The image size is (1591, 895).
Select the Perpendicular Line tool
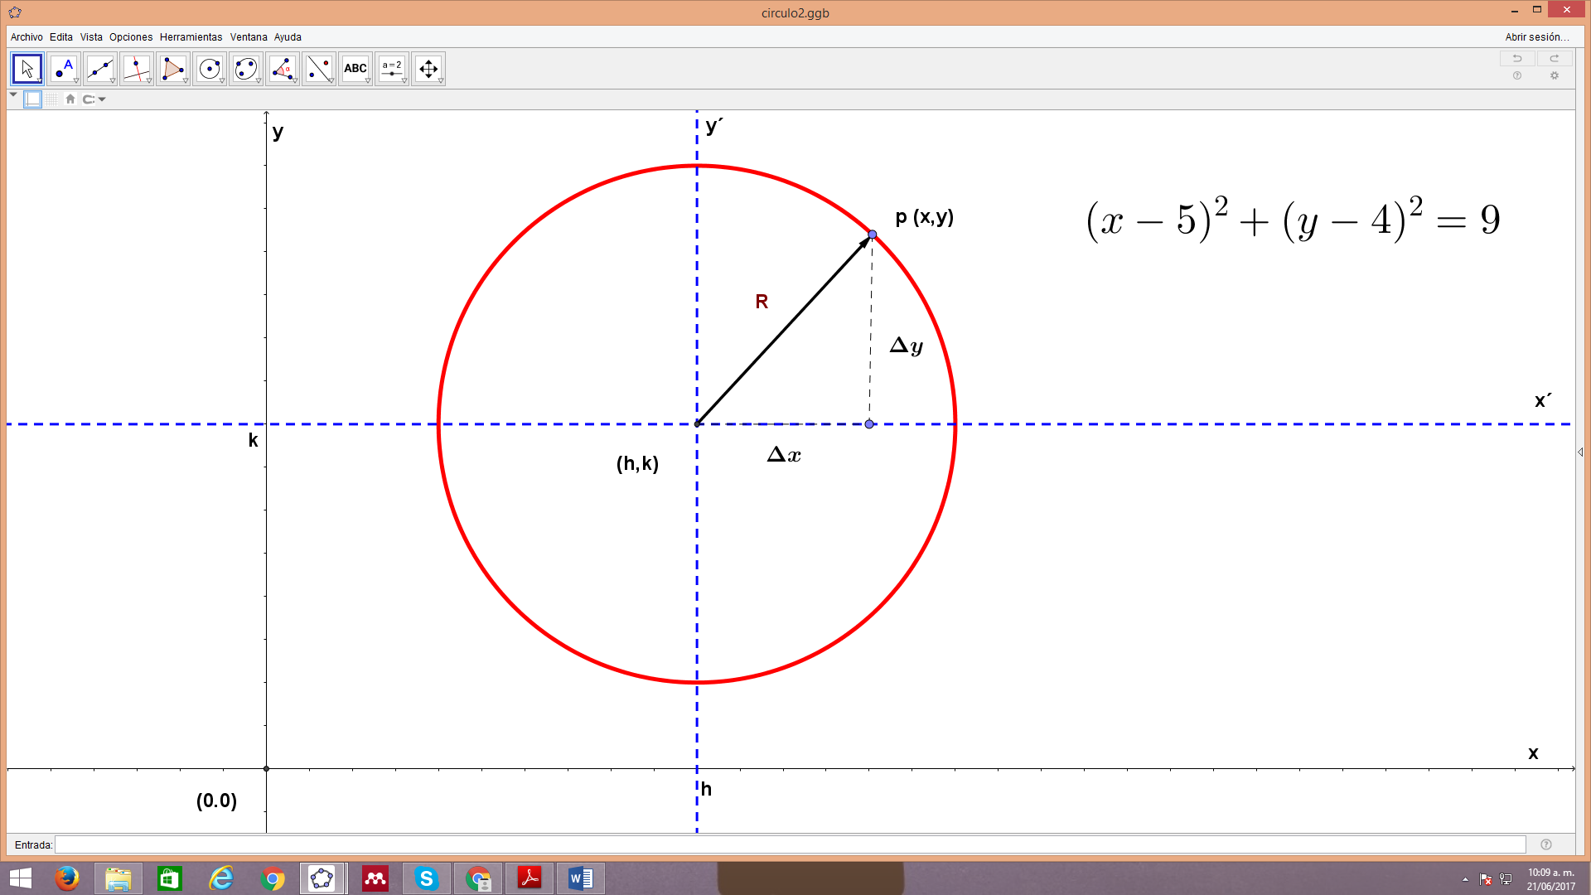pyautogui.click(x=137, y=69)
